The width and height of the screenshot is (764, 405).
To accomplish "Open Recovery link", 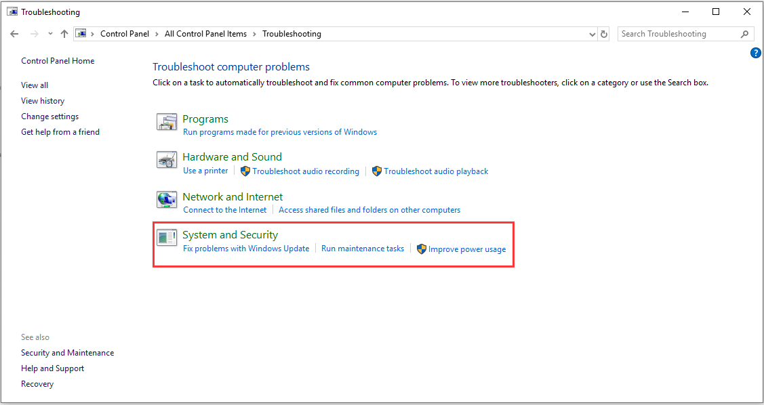I will pos(37,384).
